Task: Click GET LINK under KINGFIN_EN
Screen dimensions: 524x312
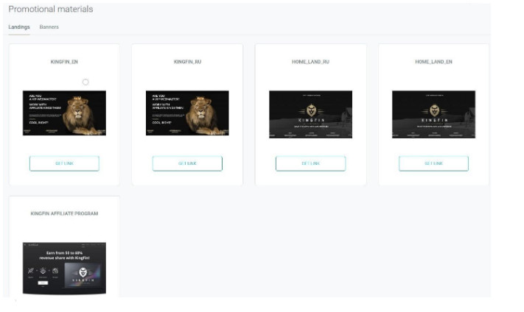Action: coord(64,163)
